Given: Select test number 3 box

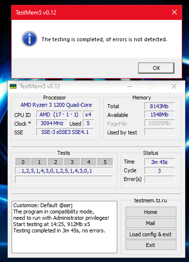Looking at the screenshot, I should pyautogui.click(x=72, y=162).
